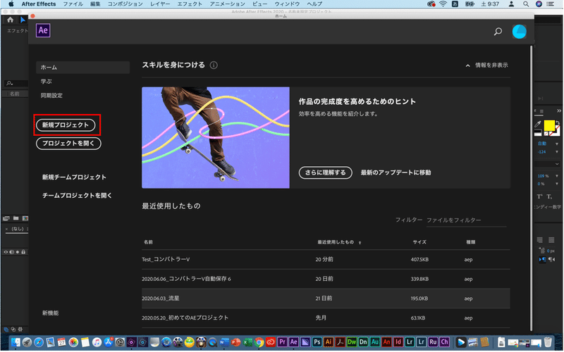Image resolution: width=564 pixels, height=352 pixels.
Task: Open Finder from the dock
Action: point(16,342)
